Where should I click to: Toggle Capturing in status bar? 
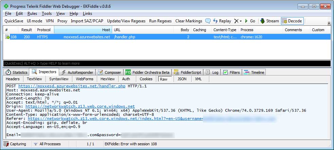[15, 144]
